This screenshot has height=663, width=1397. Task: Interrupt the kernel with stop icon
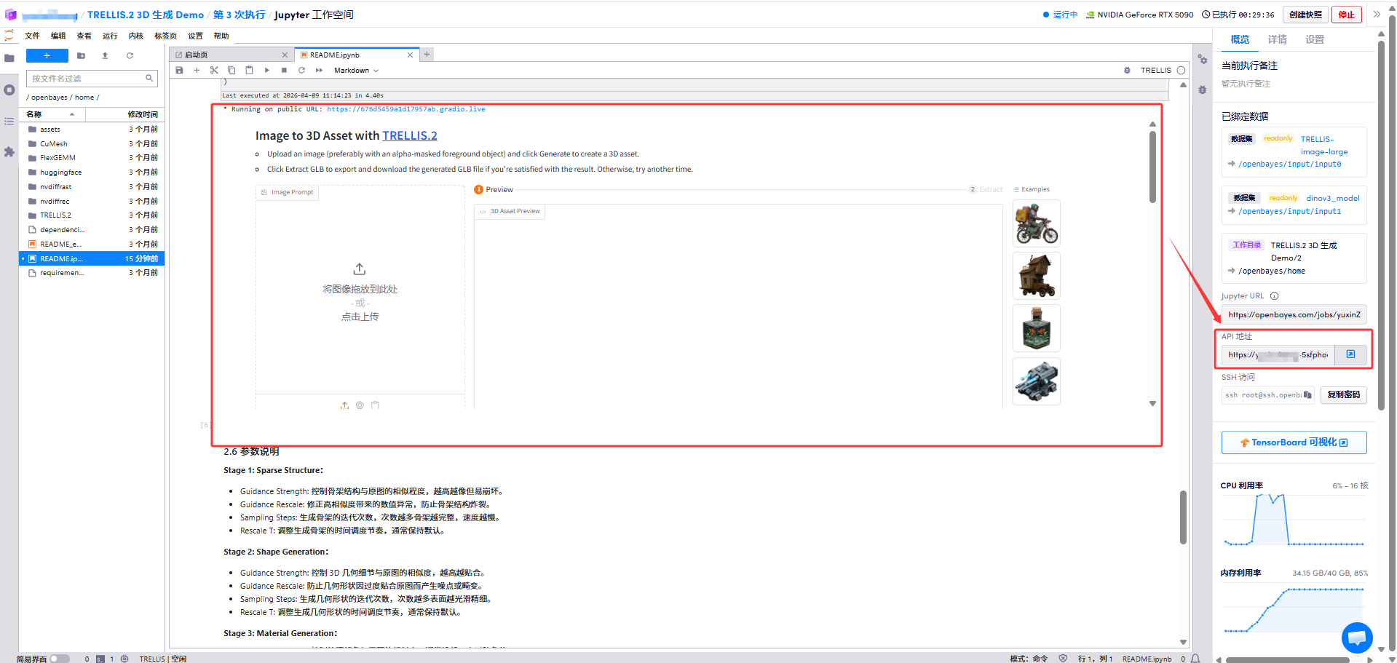tap(284, 71)
